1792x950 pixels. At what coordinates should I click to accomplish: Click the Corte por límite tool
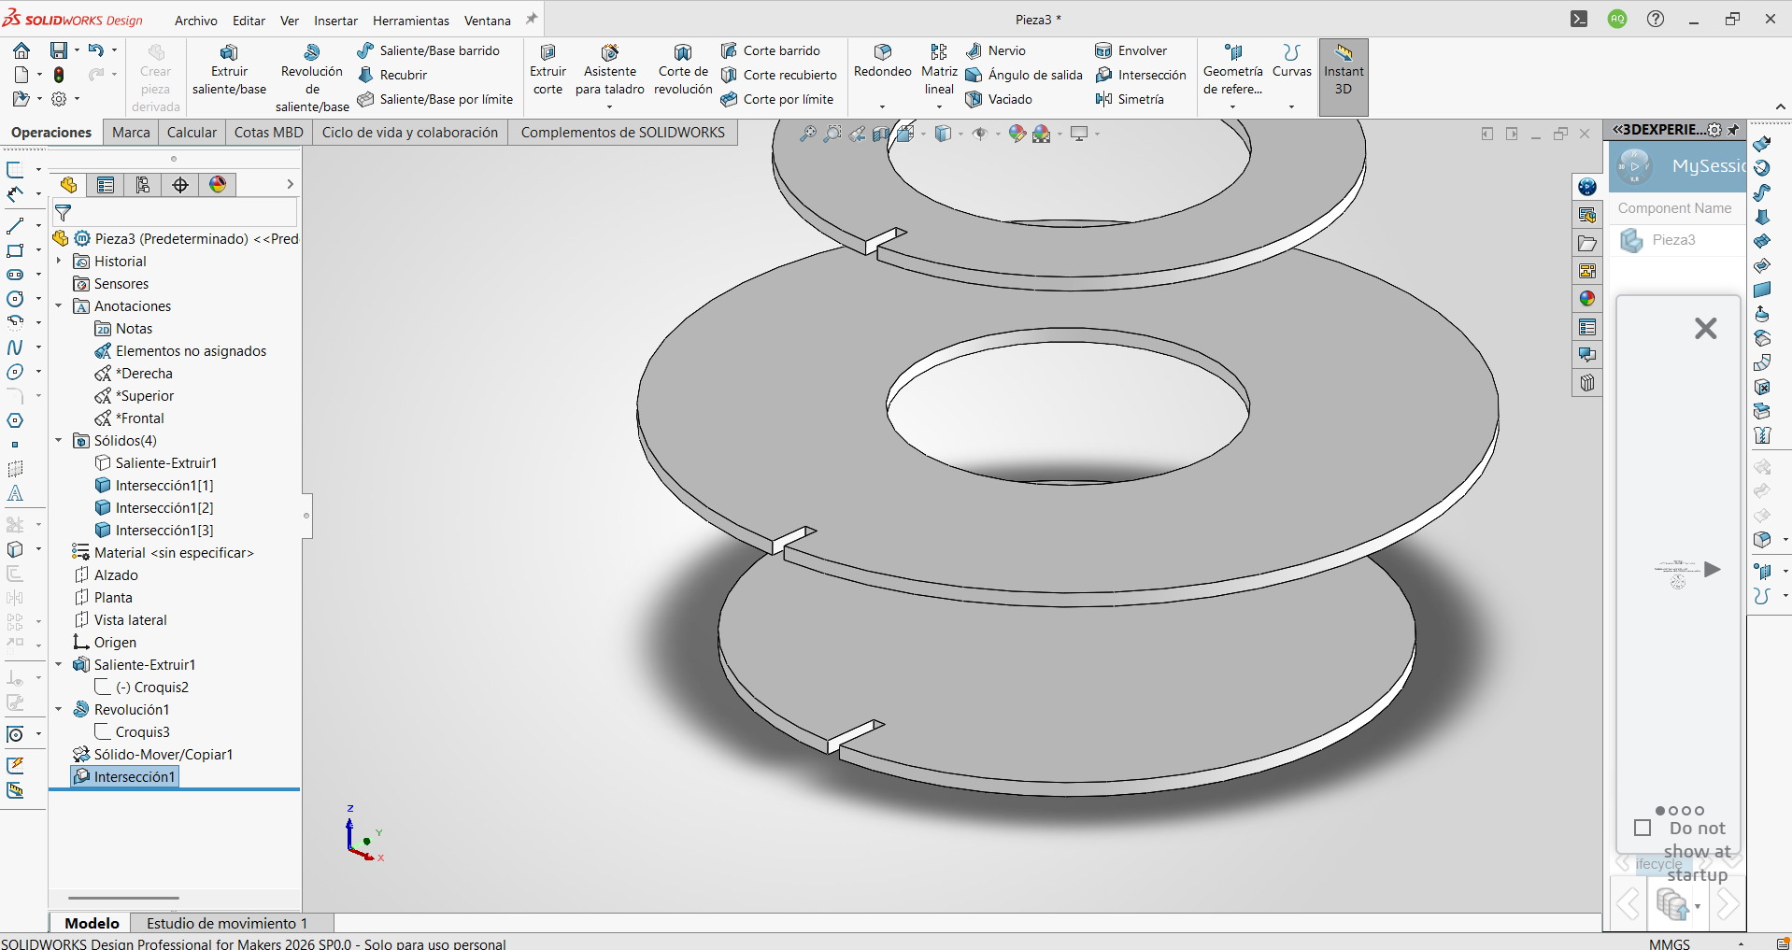pos(777,99)
